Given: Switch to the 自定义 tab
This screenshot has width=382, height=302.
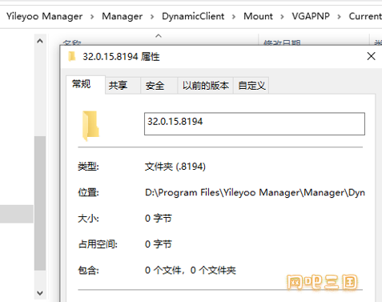Looking at the screenshot, I should [251, 86].
